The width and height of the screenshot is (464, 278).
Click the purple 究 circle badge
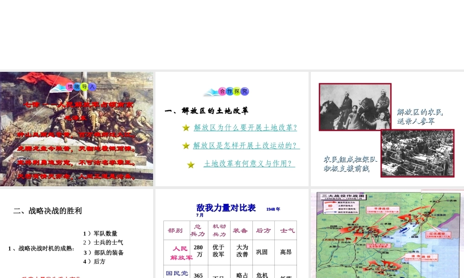click(245, 91)
